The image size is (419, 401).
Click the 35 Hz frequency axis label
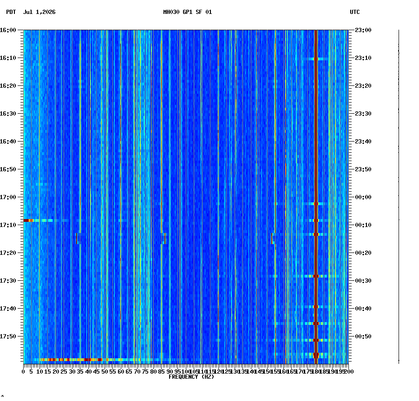tap(80, 372)
